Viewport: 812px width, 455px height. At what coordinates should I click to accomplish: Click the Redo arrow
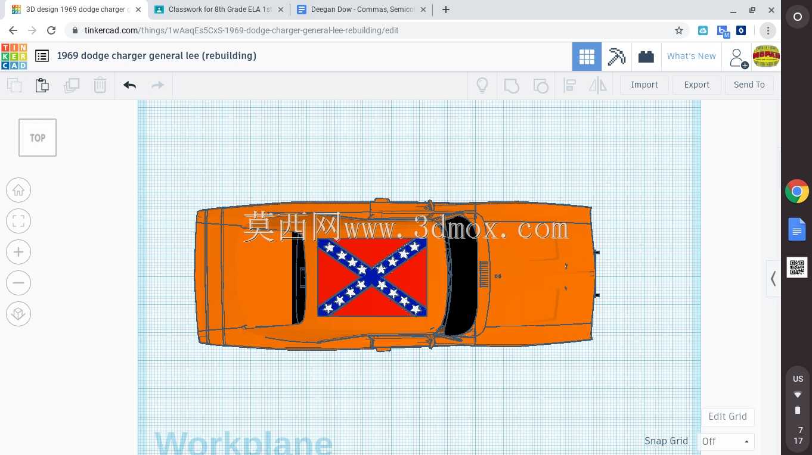pyautogui.click(x=157, y=85)
